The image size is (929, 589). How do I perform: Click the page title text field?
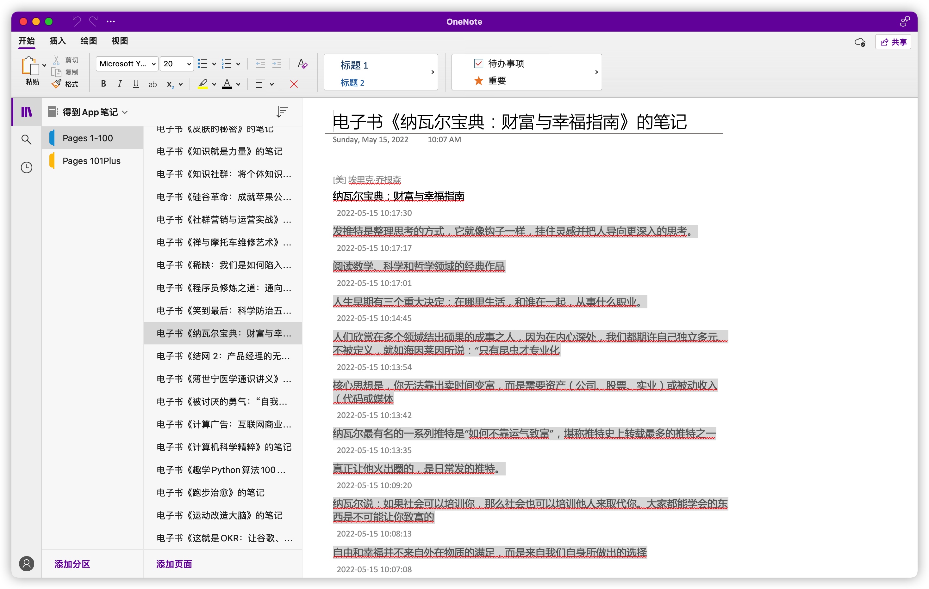pyautogui.click(x=510, y=122)
